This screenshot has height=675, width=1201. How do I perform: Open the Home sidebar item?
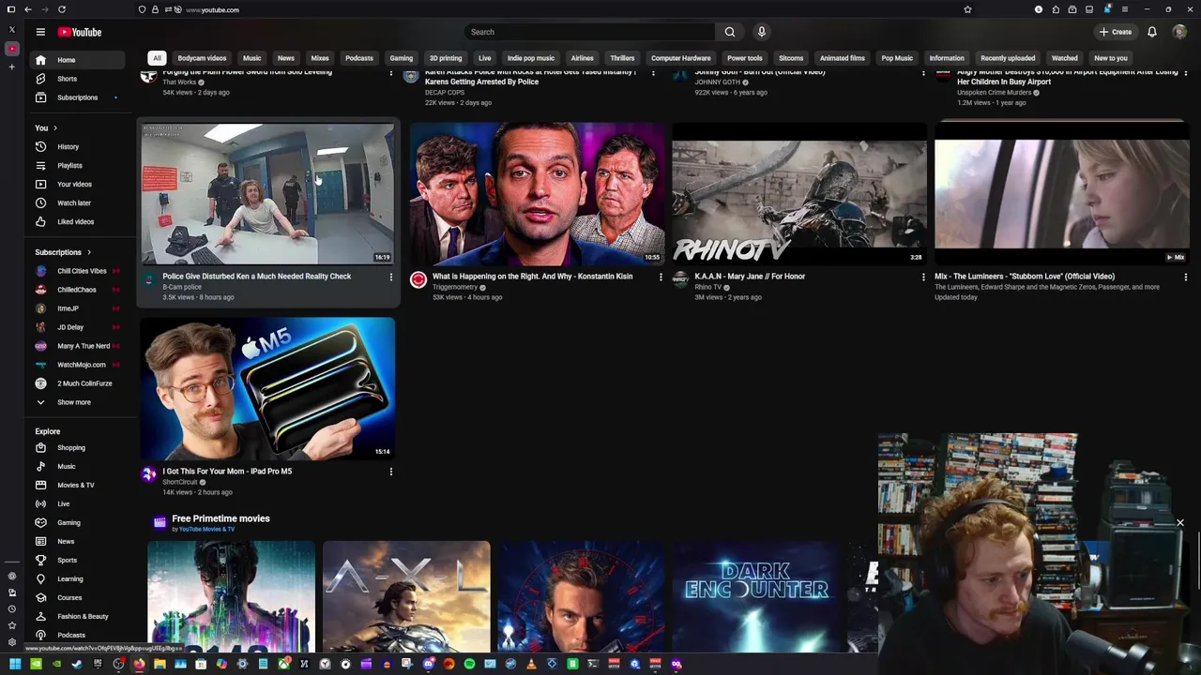pyautogui.click(x=75, y=60)
